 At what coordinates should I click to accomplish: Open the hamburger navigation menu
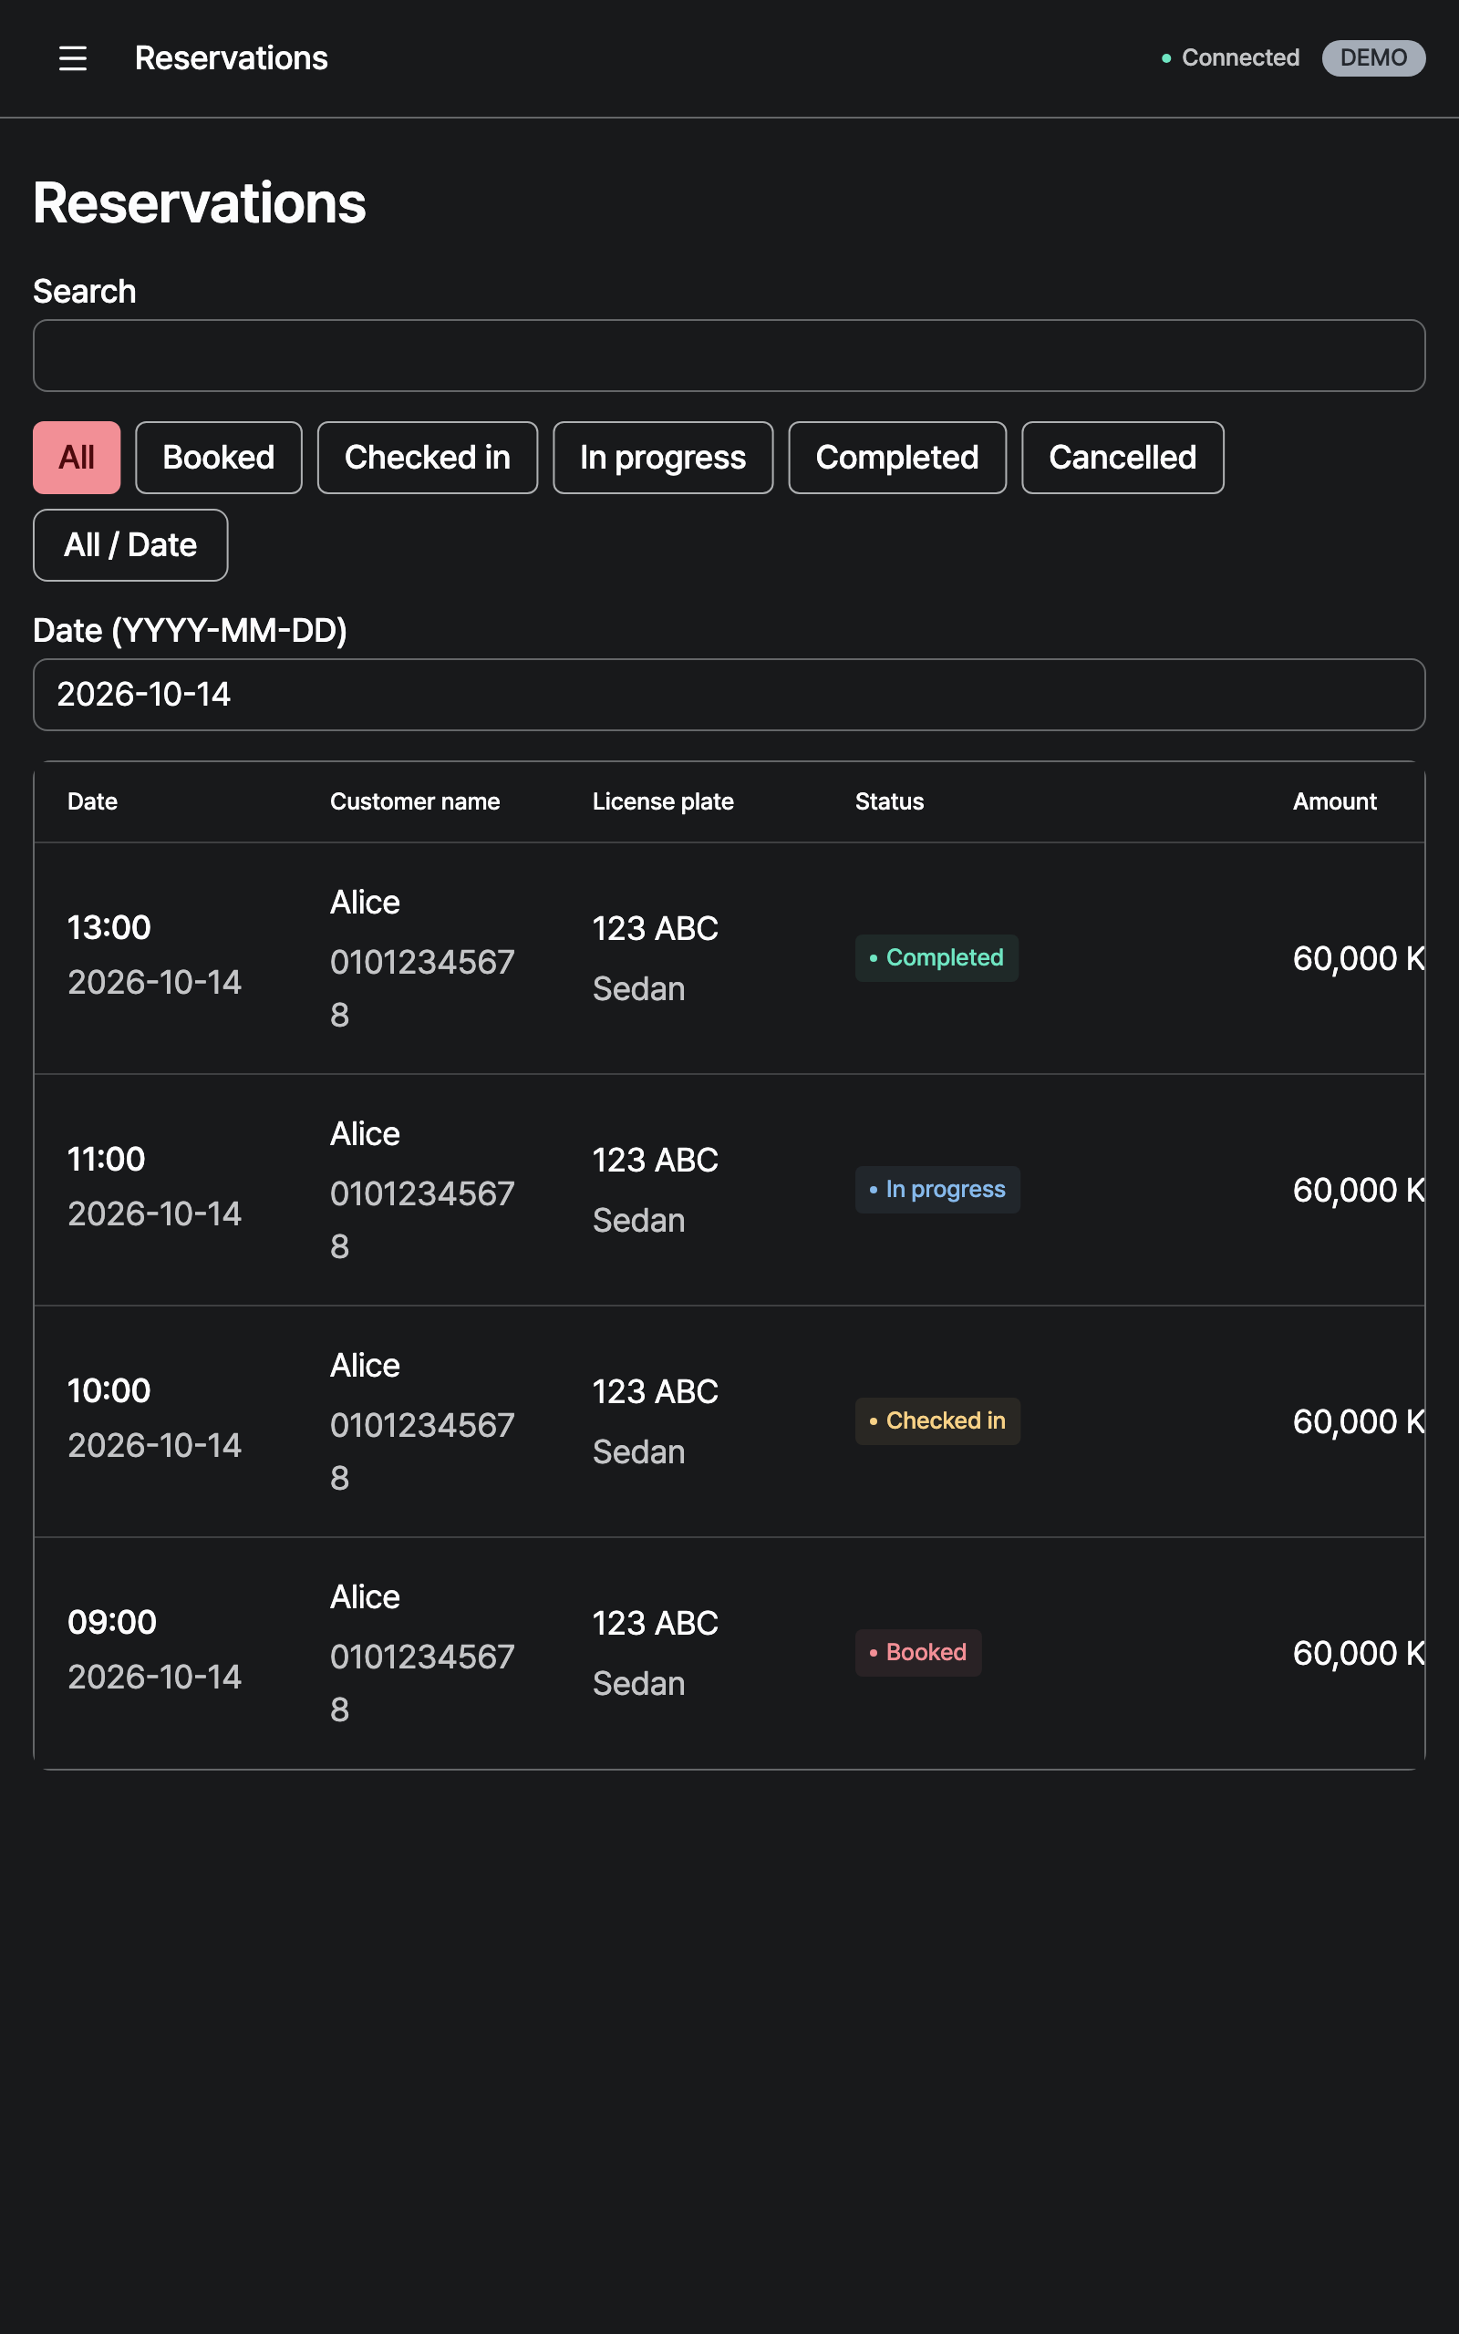(x=72, y=57)
